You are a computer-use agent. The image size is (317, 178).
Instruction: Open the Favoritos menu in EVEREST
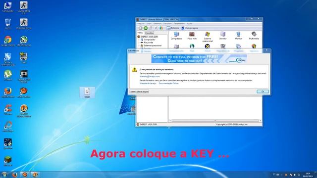[x=167, y=24]
